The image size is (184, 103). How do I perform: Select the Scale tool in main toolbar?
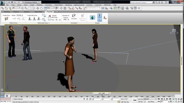click(x=45, y=8)
